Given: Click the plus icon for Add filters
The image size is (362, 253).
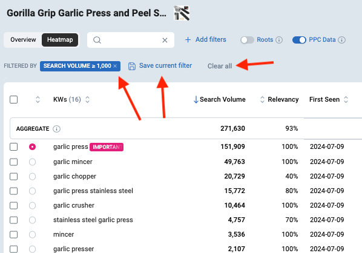Looking at the screenshot, I should point(188,40).
